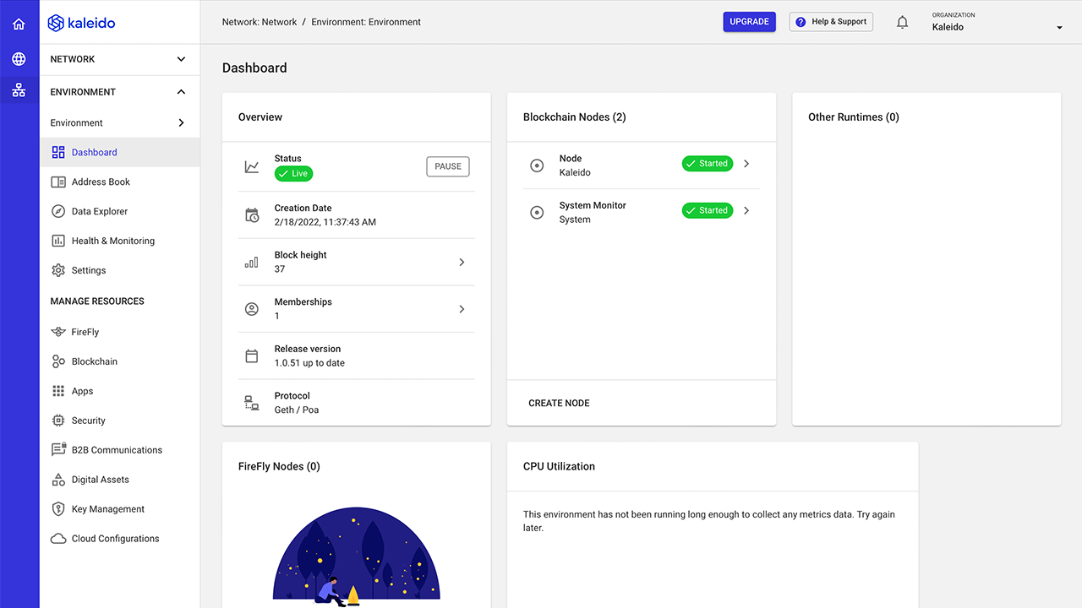The height and width of the screenshot is (608, 1082).
Task: Open the notifications bell
Action: click(x=902, y=22)
